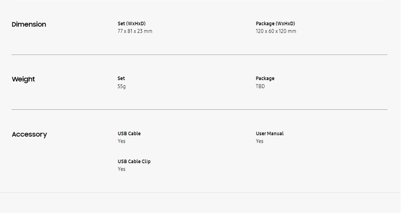This screenshot has width=408, height=213.
Task: Click the 55g weight value
Action: pos(122,86)
